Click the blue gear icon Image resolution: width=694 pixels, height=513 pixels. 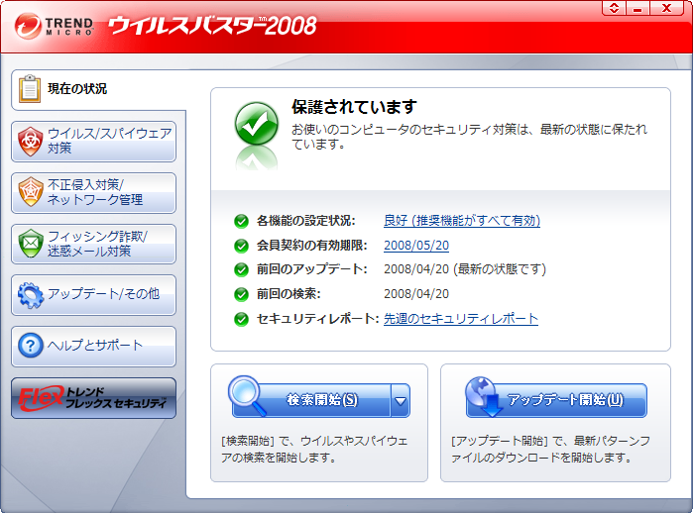pos(31,295)
